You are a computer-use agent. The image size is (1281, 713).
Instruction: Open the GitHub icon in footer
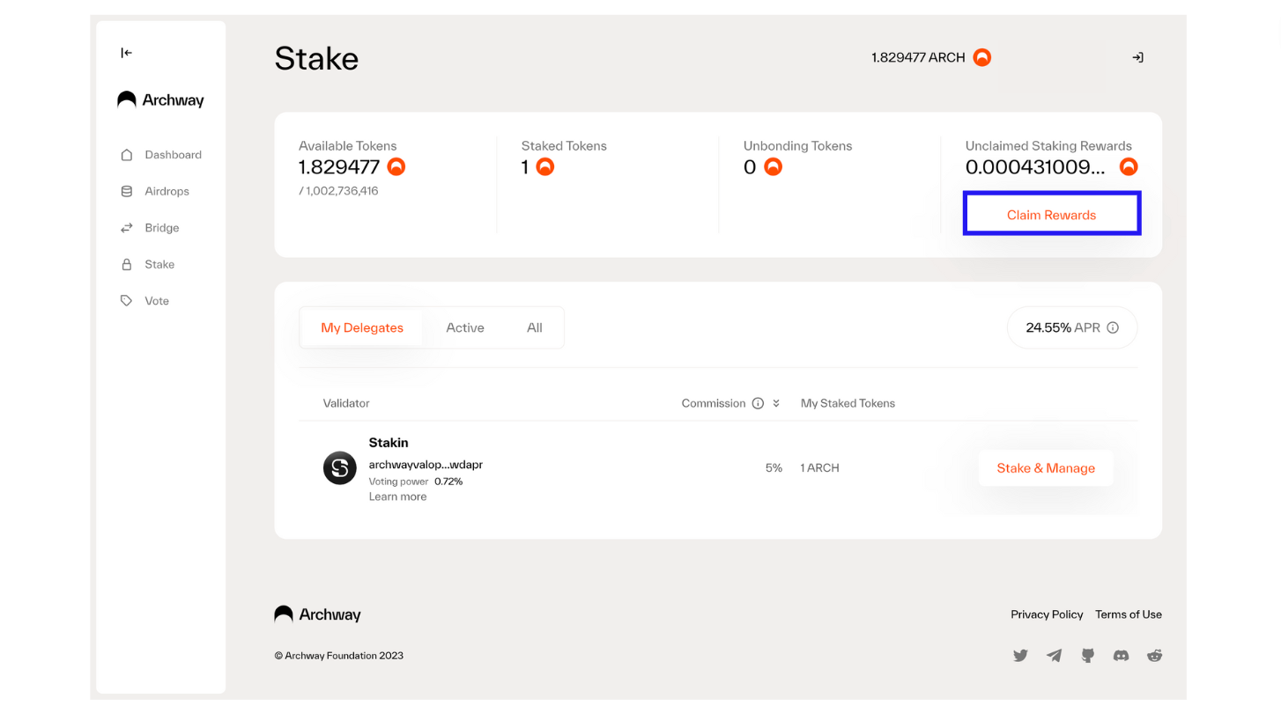point(1088,655)
